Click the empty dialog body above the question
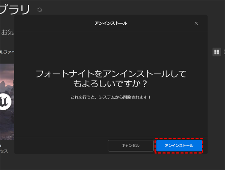This screenshot has width=225, height=170. click(111, 49)
